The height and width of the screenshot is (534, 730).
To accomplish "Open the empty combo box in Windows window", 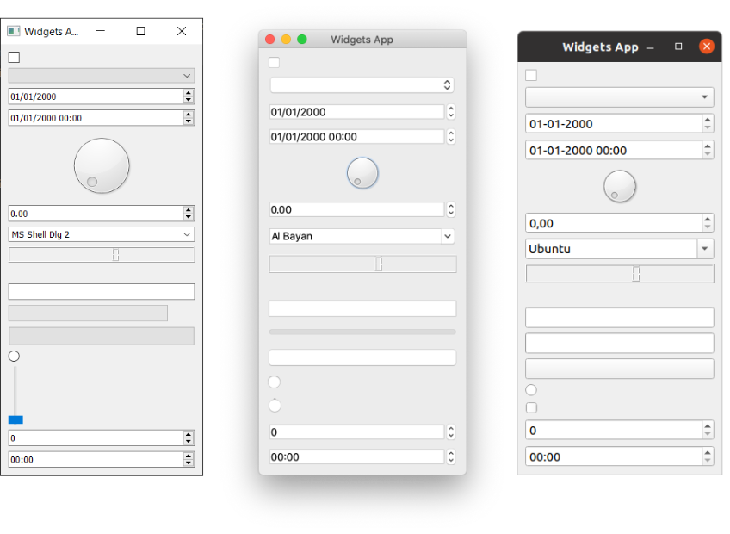I will [x=101, y=75].
